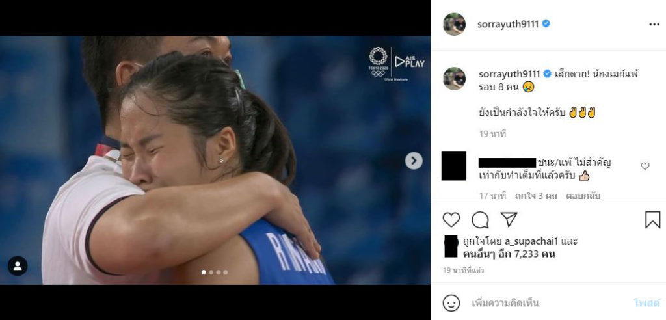The height and width of the screenshot is (320, 666).
Task: Click the blue post button in Thai
Action: click(x=647, y=303)
